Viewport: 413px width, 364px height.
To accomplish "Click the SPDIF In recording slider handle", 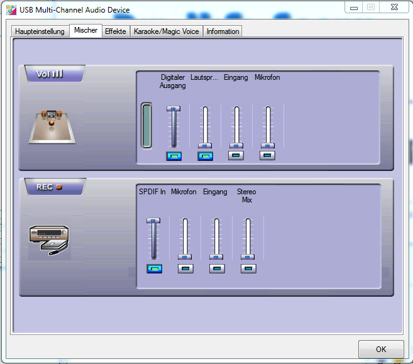I will tap(154, 221).
